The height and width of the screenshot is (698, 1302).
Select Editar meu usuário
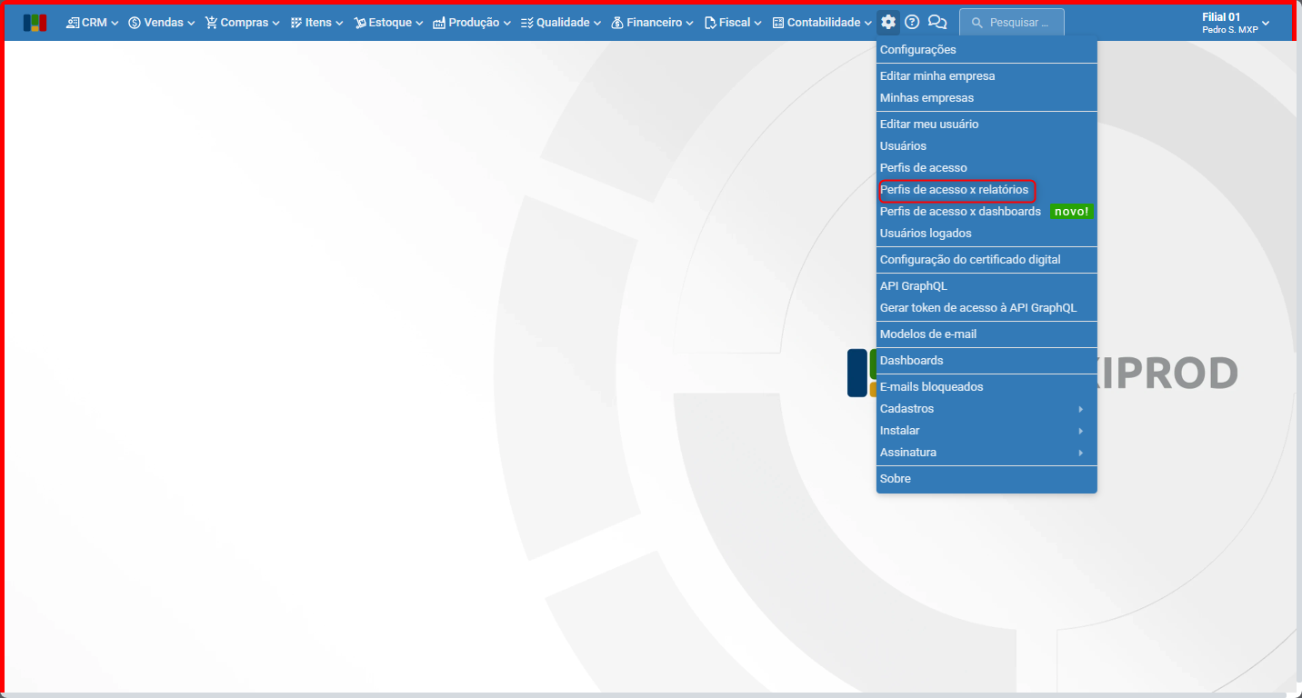(987, 125)
